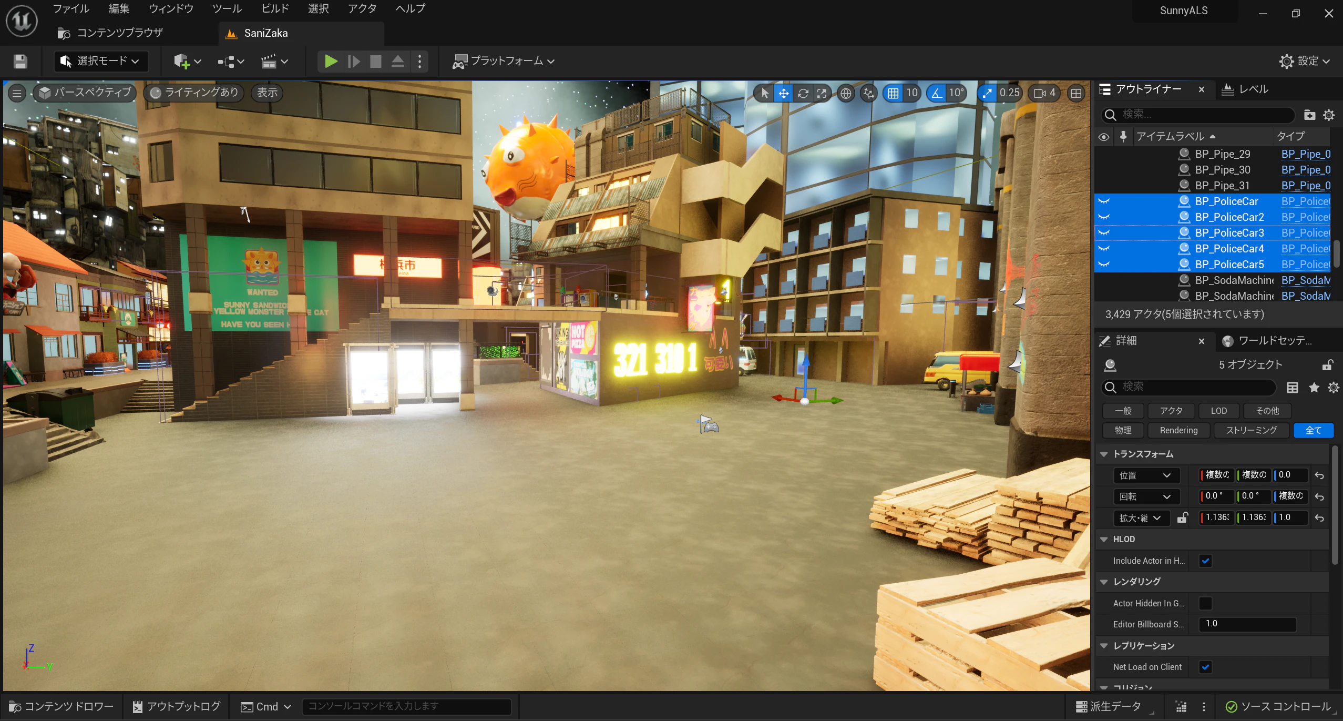The image size is (1343, 721).
Task: Open the Blueprints toolbar dropdown
Action: pyautogui.click(x=231, y=62)
